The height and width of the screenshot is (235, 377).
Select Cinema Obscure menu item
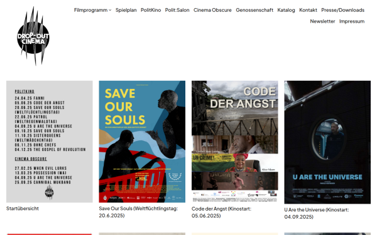point(212,10)
